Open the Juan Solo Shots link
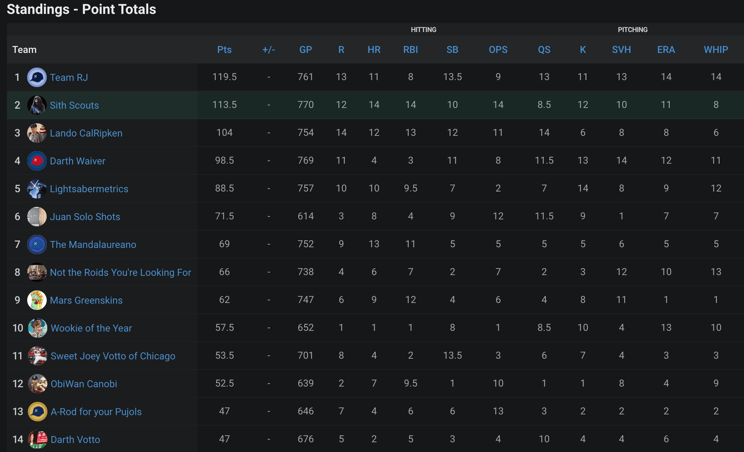Screen dimensions: 744x452 point(85,217)
